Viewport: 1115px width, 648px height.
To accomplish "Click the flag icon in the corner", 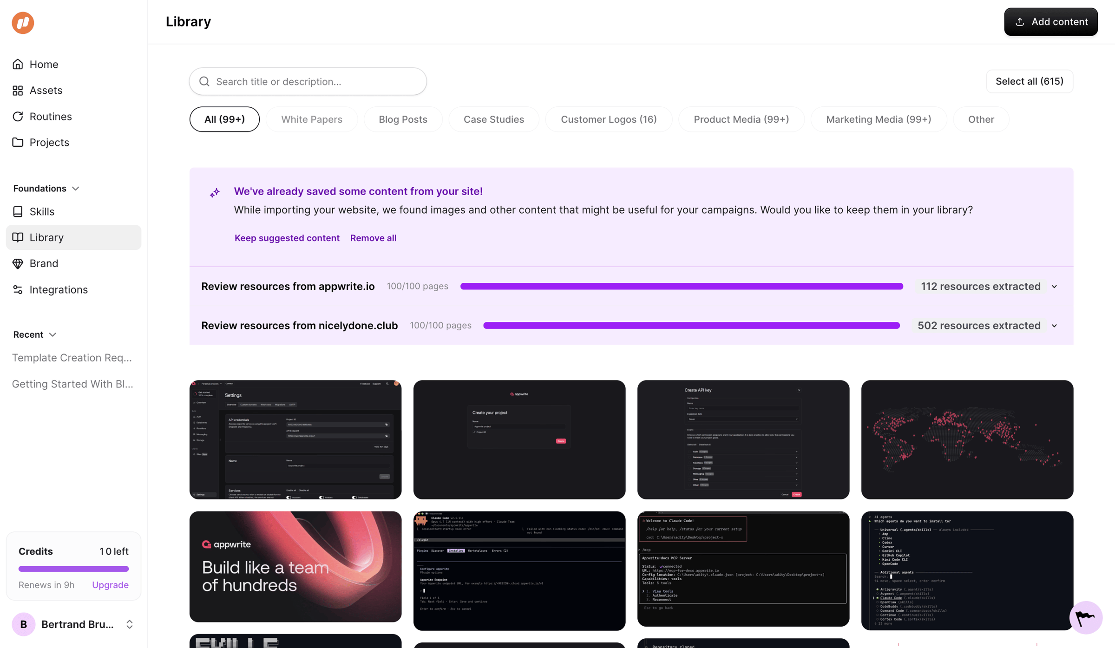I will pyautogui.click(x=1086, y=617).
